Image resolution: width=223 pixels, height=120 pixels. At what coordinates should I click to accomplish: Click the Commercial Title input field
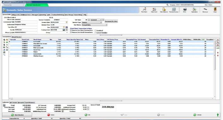pos(26,22)
